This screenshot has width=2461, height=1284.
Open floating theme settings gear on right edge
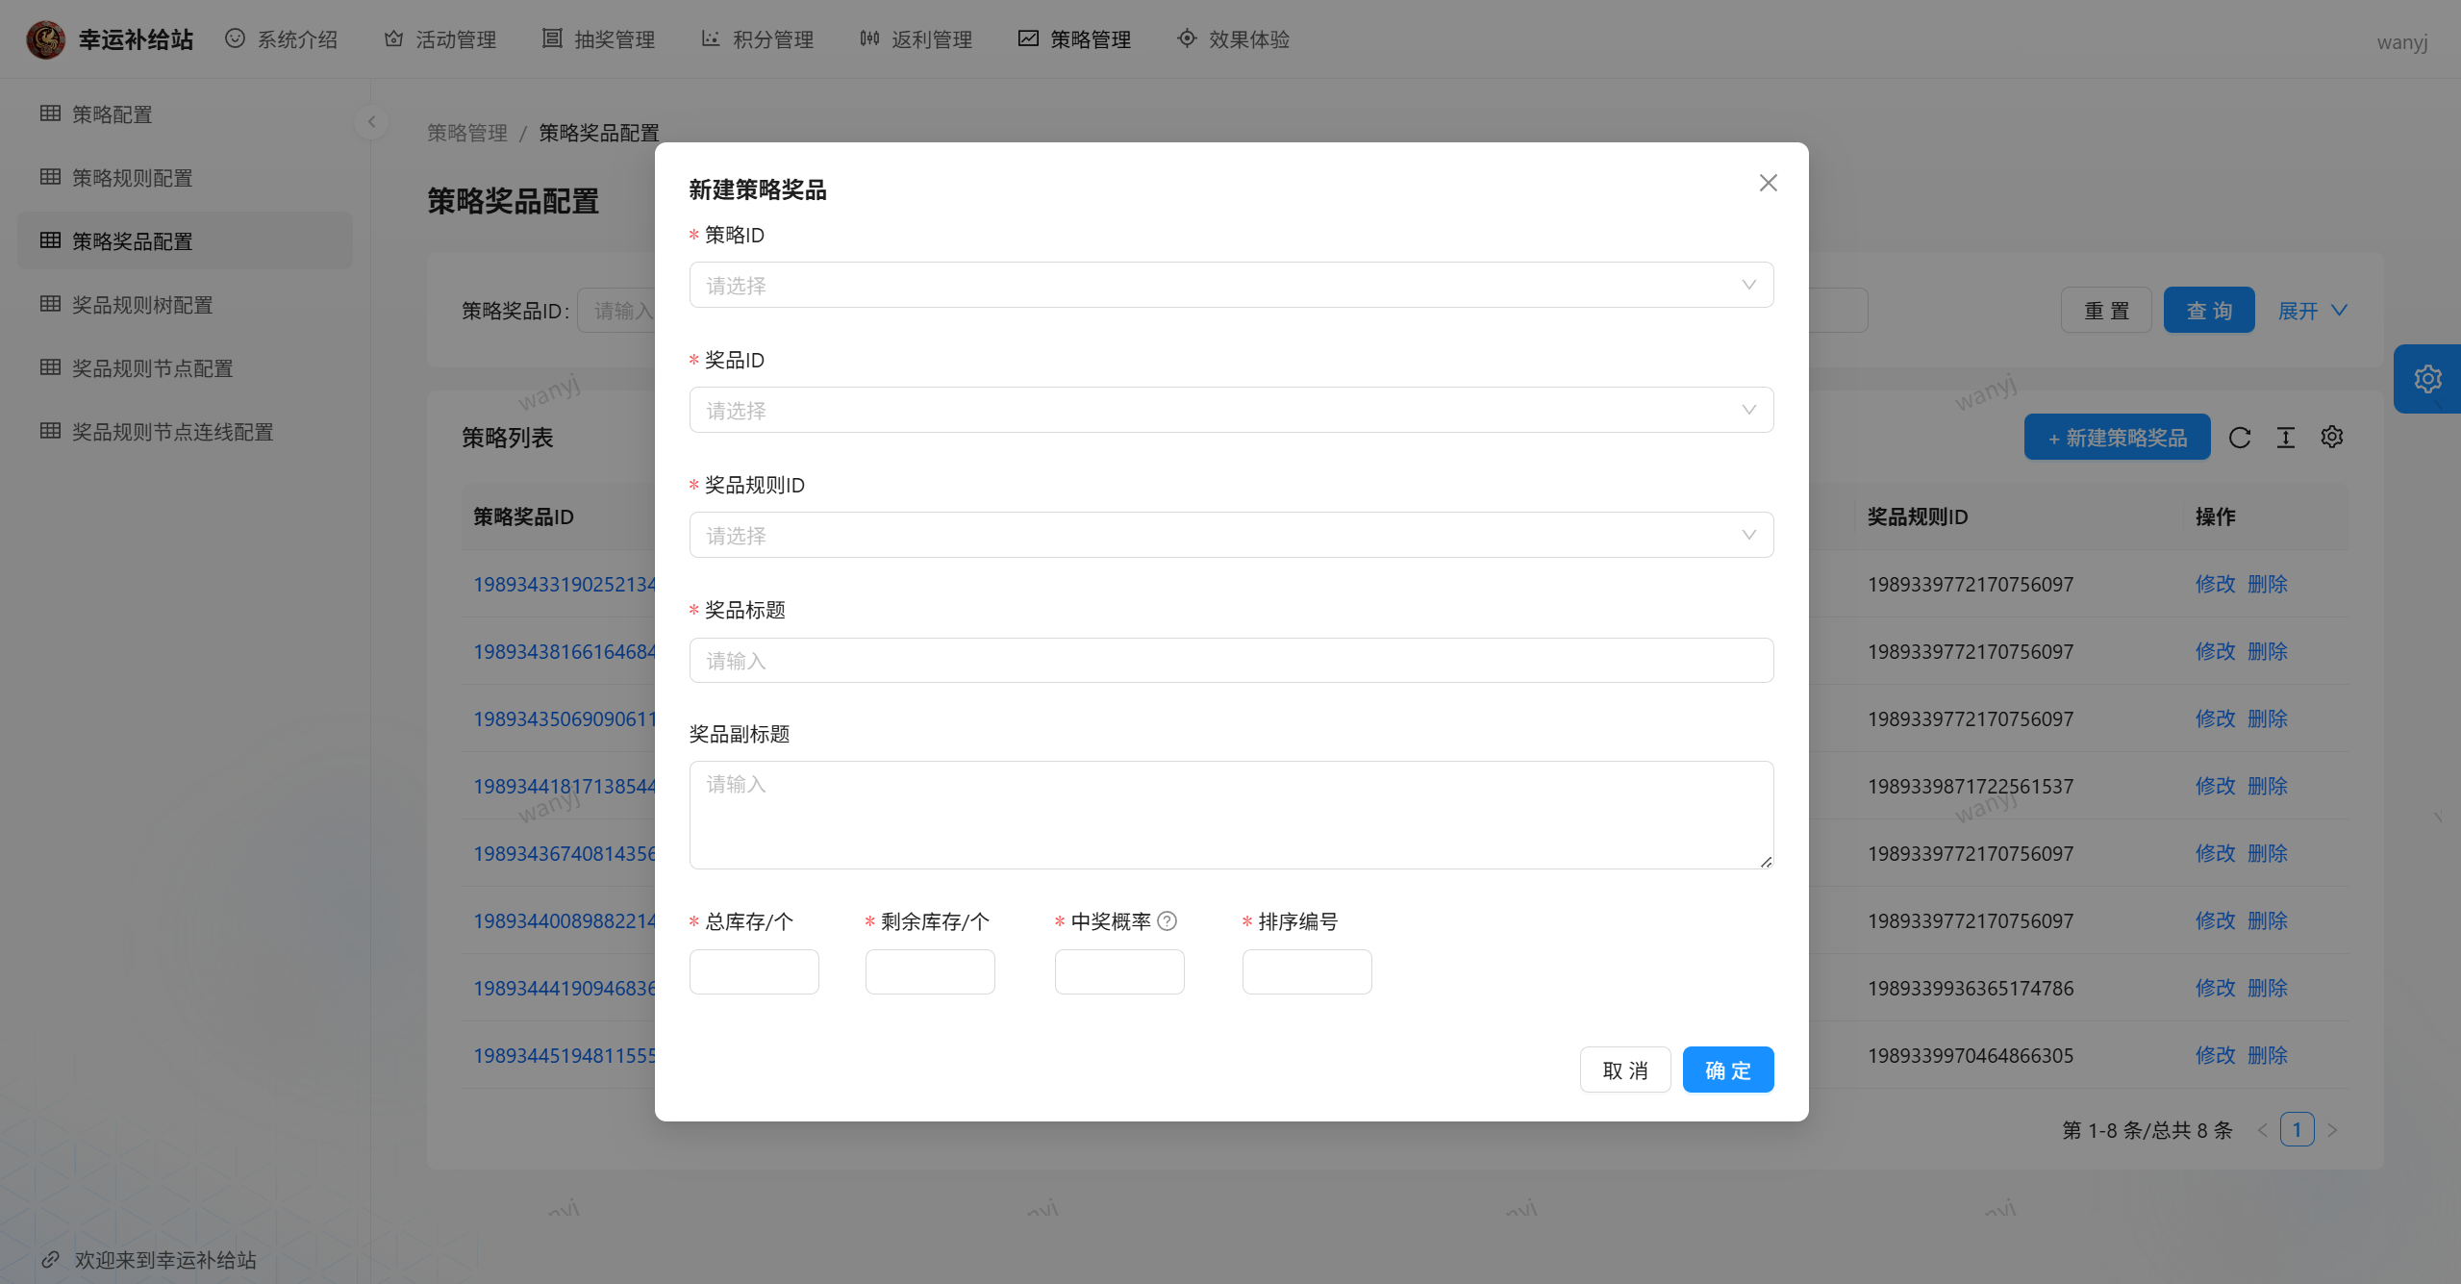(x=2427, y=379)
